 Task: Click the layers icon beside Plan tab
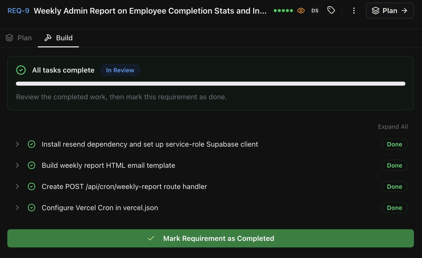tap(10, 38)
